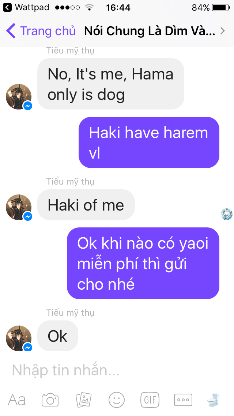Select the 'Haki have harem vl' bubble
The image size is (234, 416).
(149, 142)
